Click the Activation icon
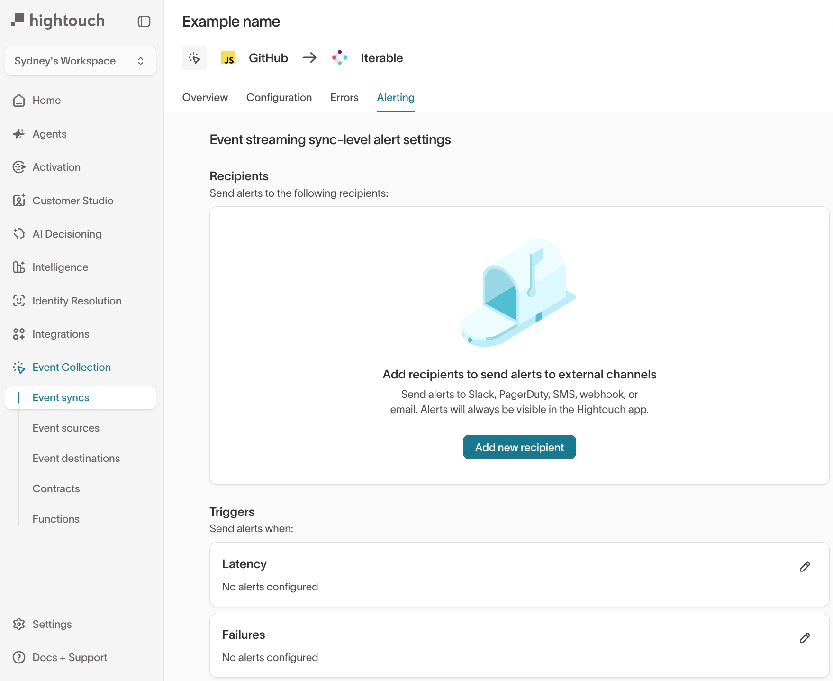Screen dimensions: 833x681 [x=19, y=167]
